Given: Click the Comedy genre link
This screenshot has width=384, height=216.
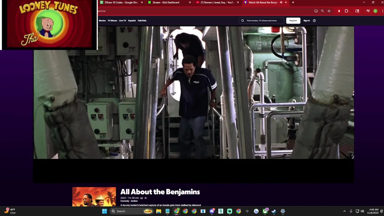Looking at the screenshot, I should [x=124, y=201].
